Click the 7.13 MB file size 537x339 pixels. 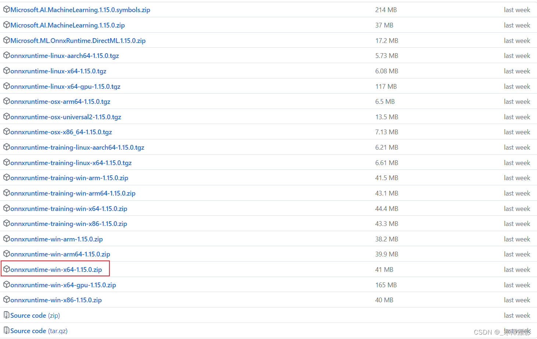387,132
